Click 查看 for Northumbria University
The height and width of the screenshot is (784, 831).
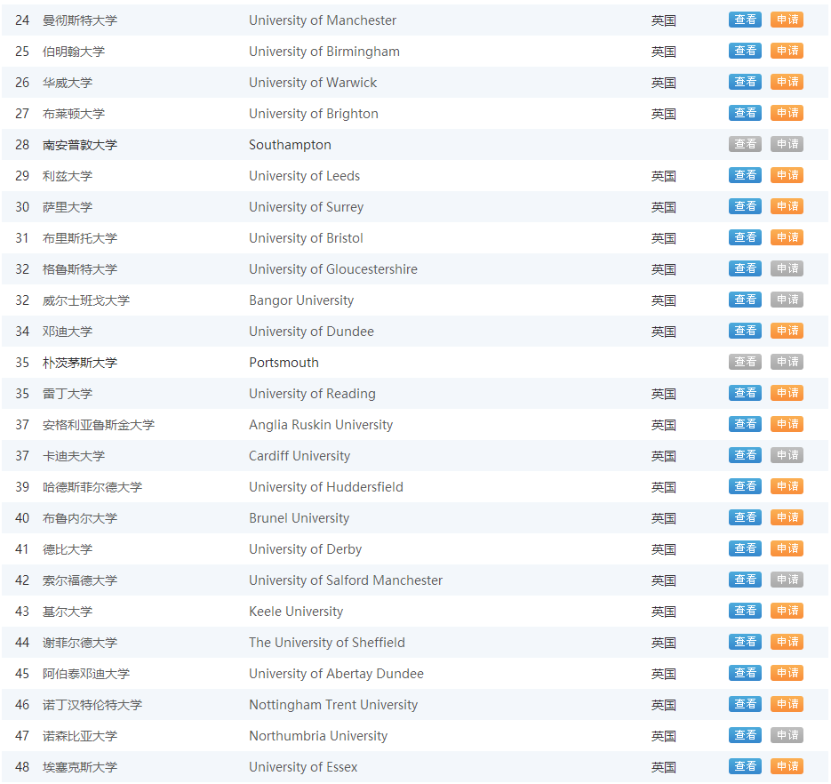(745, 735)
